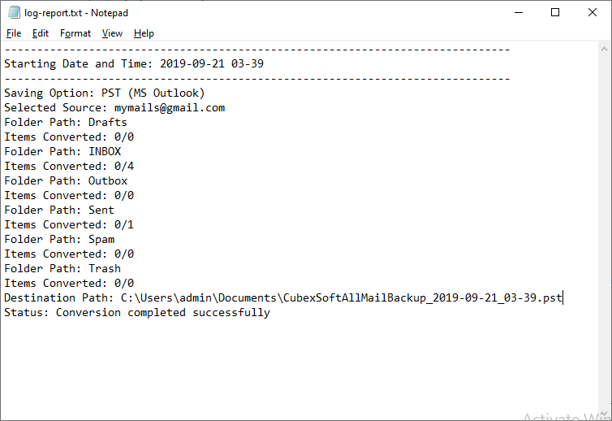The width and height of the screenshot is (612, 421).
Task: Place cursor in Starting Date and Time line
Action: click(x=134, y=63)
